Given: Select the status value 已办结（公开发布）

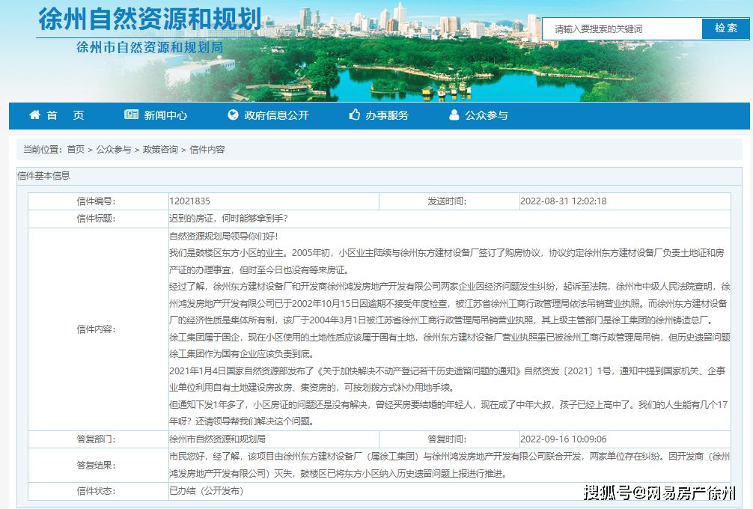Looking at the screenshot, I should (207, 491).
